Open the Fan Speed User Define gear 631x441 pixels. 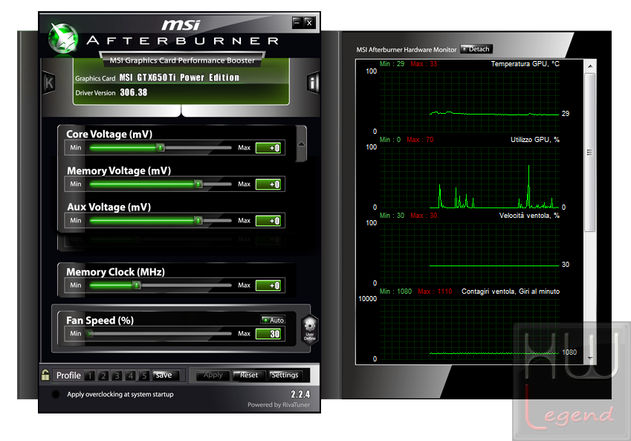pyautogui.click(x=310, y=329)
